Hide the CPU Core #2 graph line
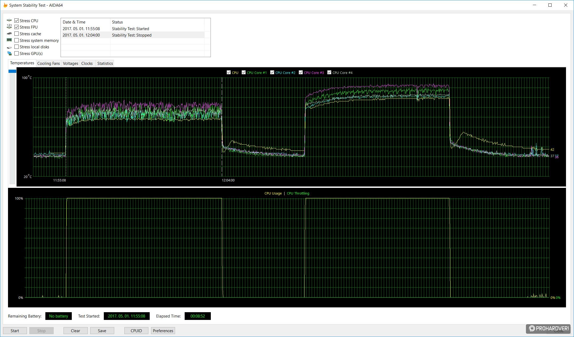This screenshot has width=574, height=337. tap(272, 72)
